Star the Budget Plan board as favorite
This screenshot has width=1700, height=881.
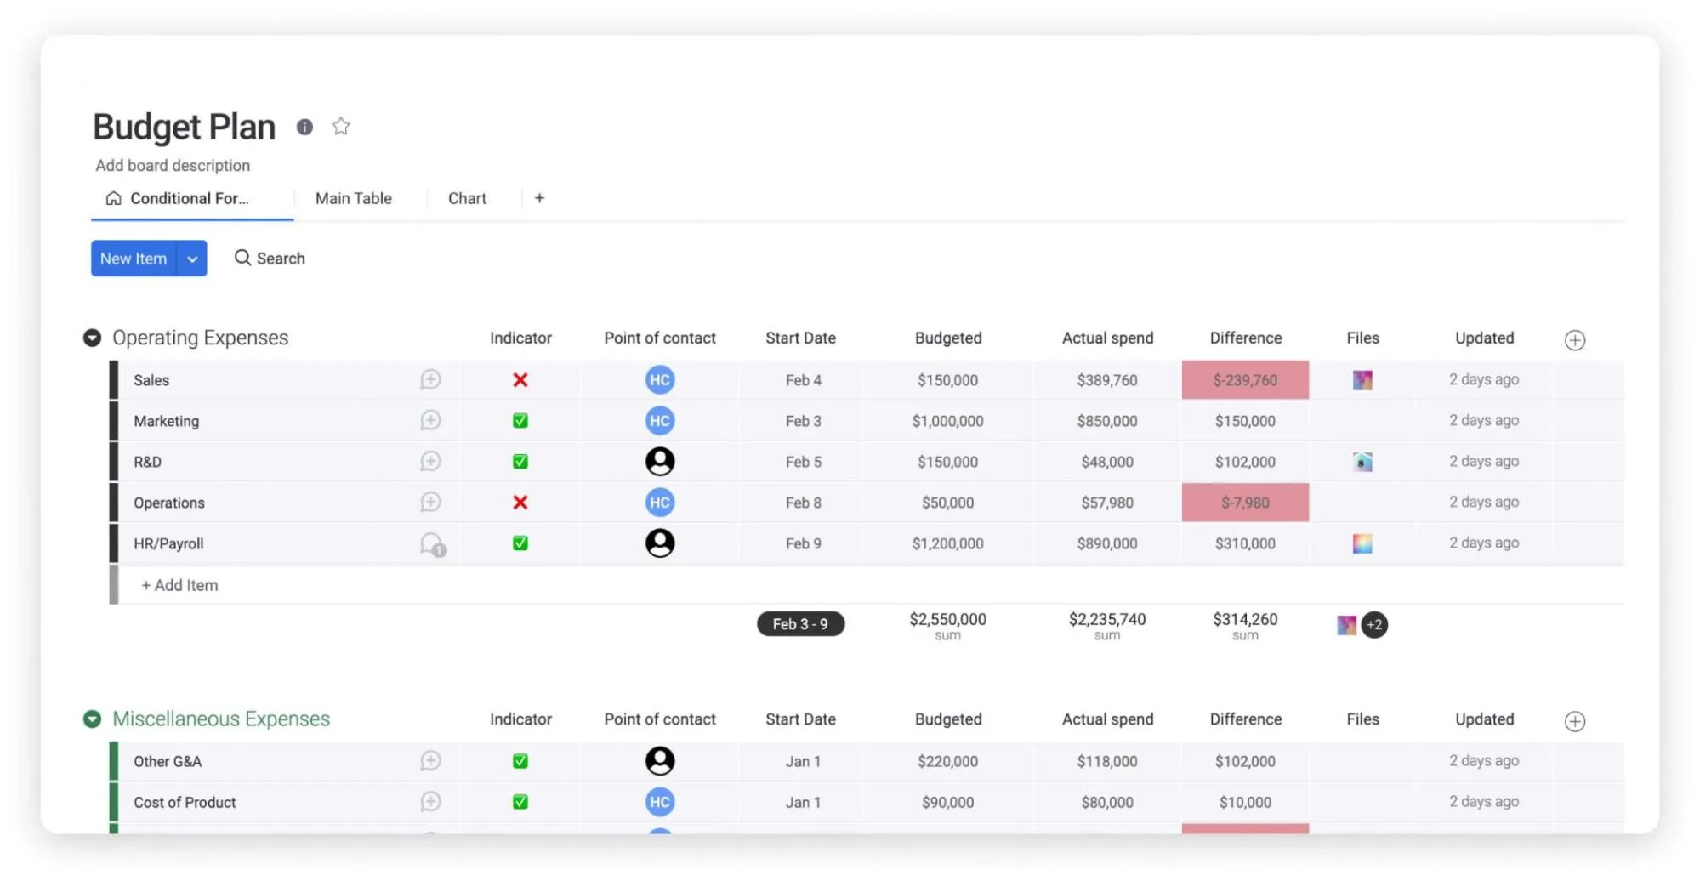click(341, 127)
